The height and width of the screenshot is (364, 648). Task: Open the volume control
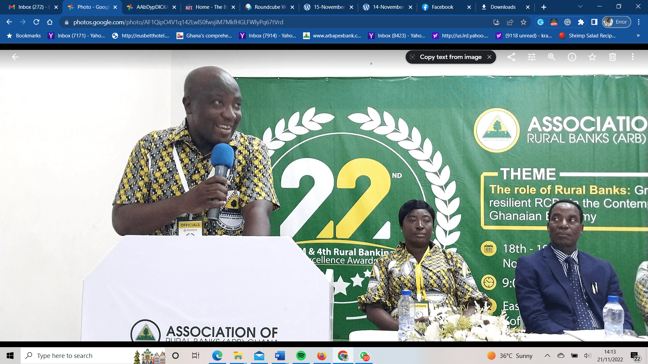tap(588, 356)
